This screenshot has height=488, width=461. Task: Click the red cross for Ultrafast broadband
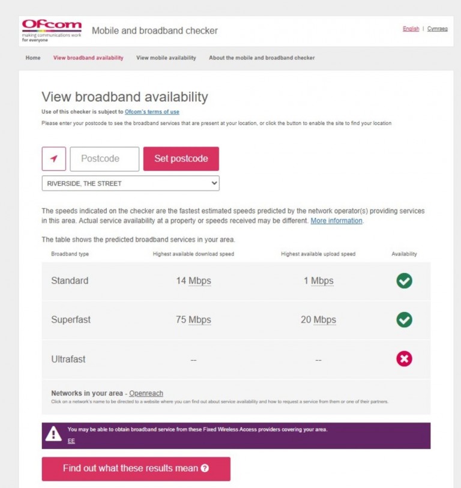point(404,358)
